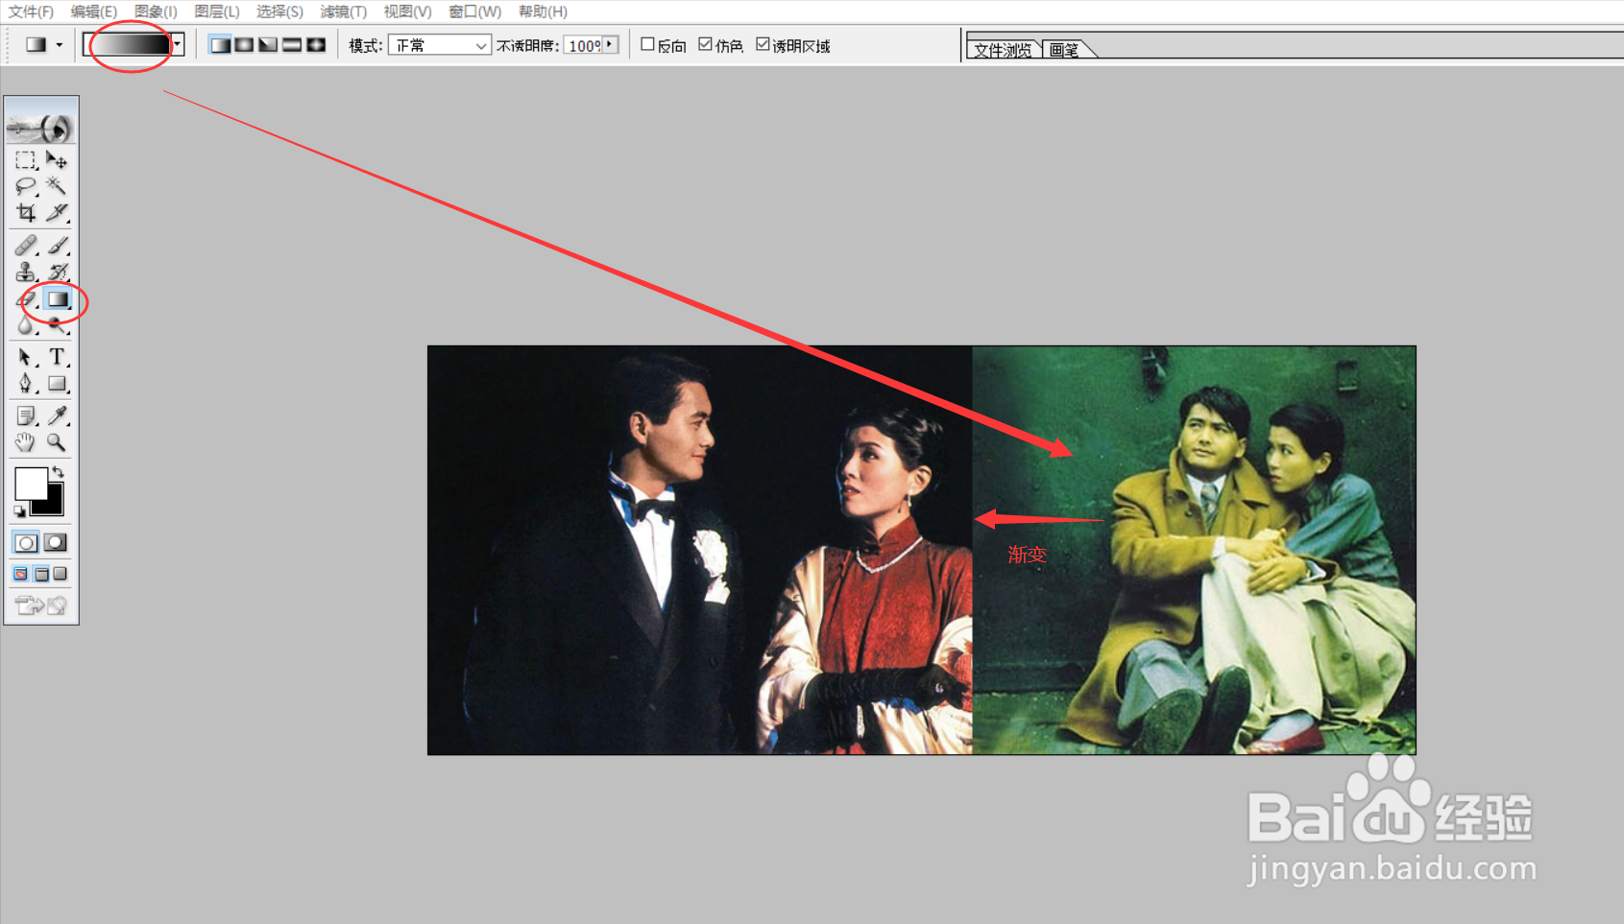Select the Notes tool
The height and width of the screenshot is (924, 1624).
(26, 415)
